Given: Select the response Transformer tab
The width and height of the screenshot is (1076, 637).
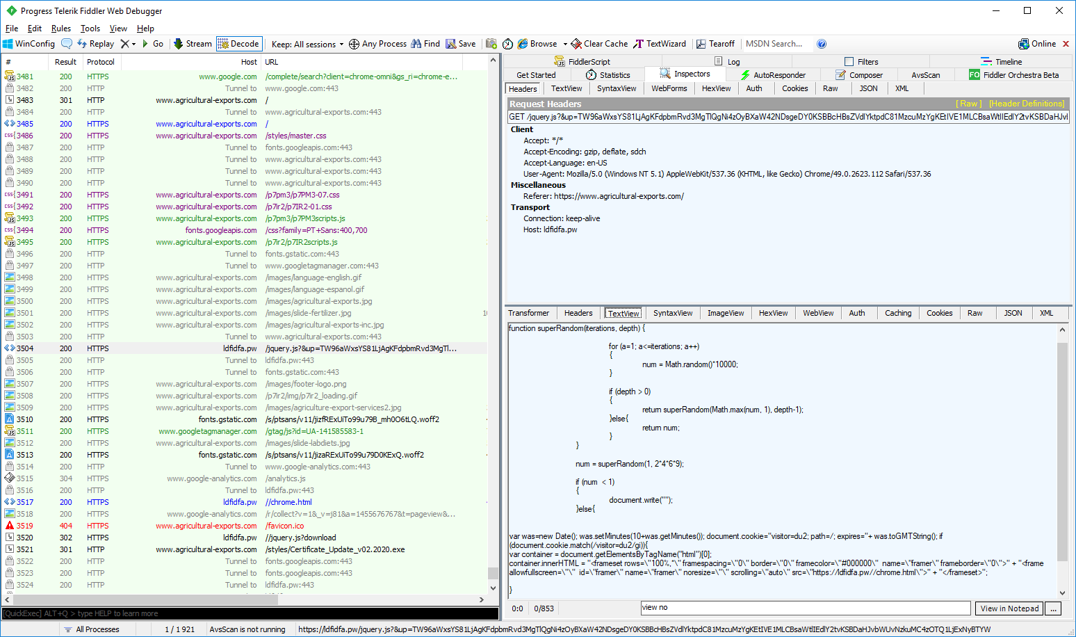Looking at the screenshot, I should click(528, 313).
